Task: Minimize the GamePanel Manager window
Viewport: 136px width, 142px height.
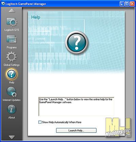Action: click(x=122, y=4)
